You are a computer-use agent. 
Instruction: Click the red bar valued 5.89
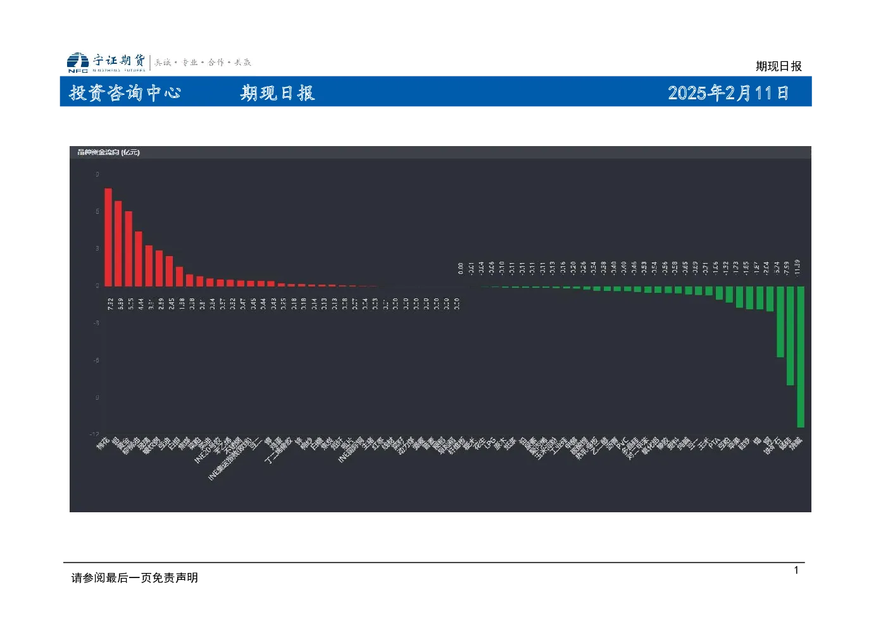pos(118,243)
